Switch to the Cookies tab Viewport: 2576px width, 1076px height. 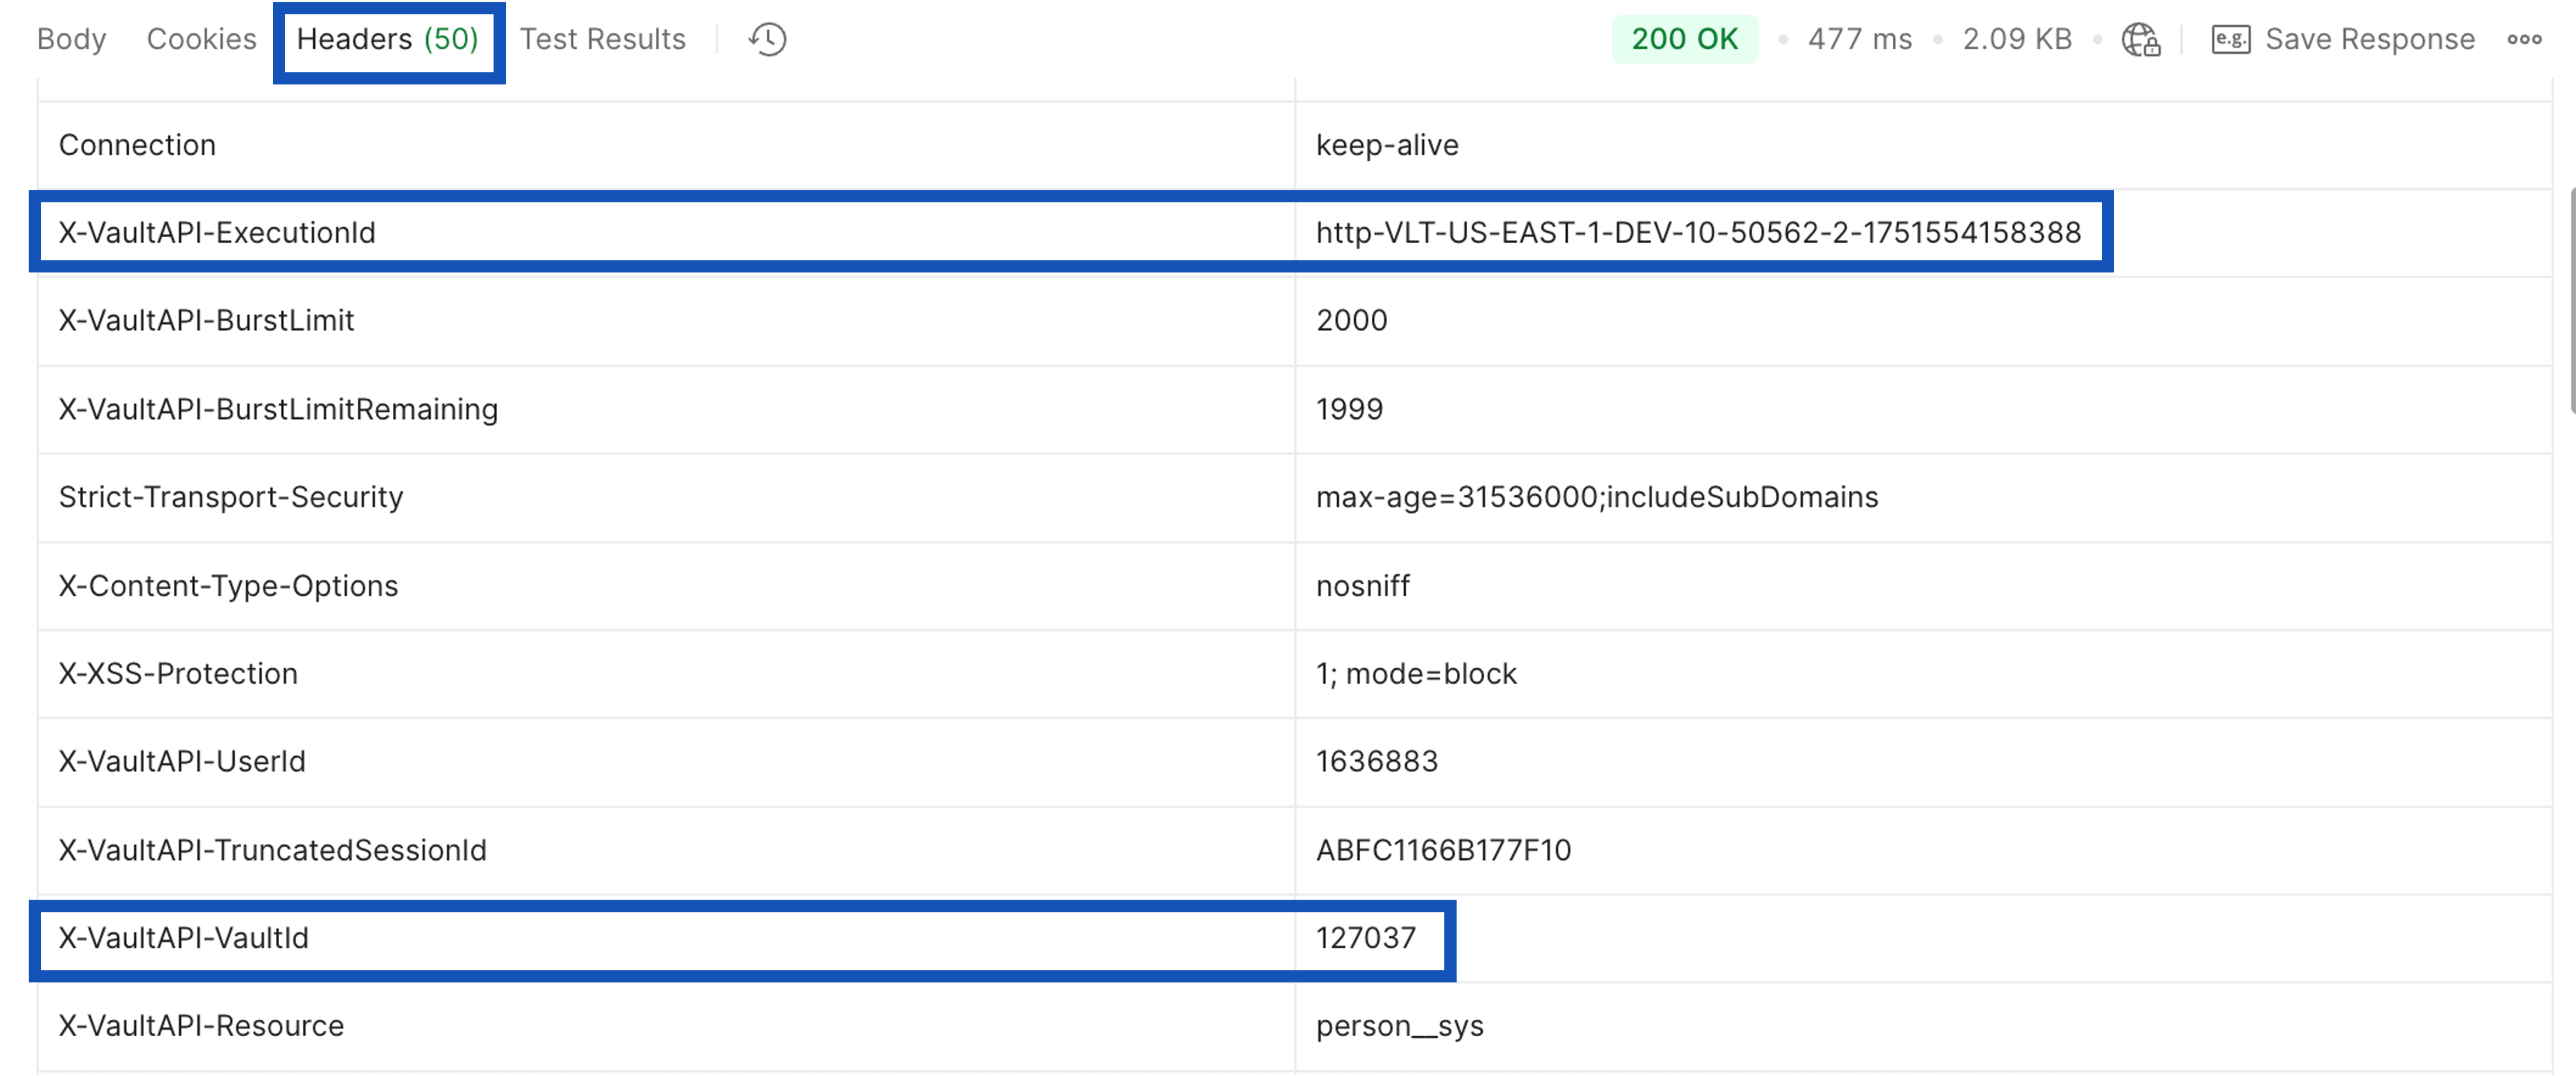point(201,40)
